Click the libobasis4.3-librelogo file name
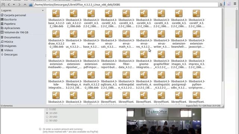 pyautogui.click(x=74, y=84)
